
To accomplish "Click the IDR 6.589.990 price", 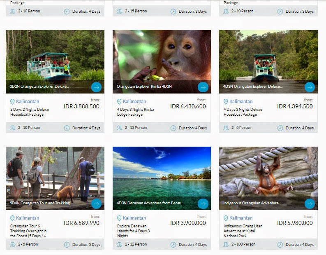I will click(81, 223).
